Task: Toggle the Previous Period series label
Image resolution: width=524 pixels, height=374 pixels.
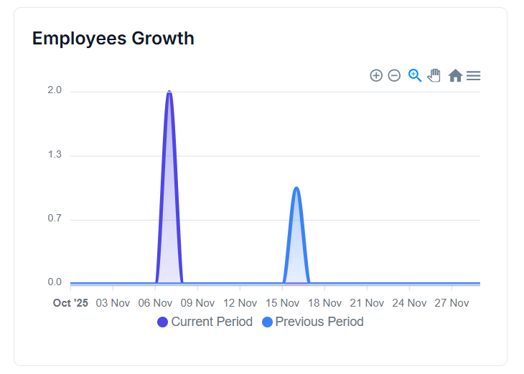Action: (319, 322)
